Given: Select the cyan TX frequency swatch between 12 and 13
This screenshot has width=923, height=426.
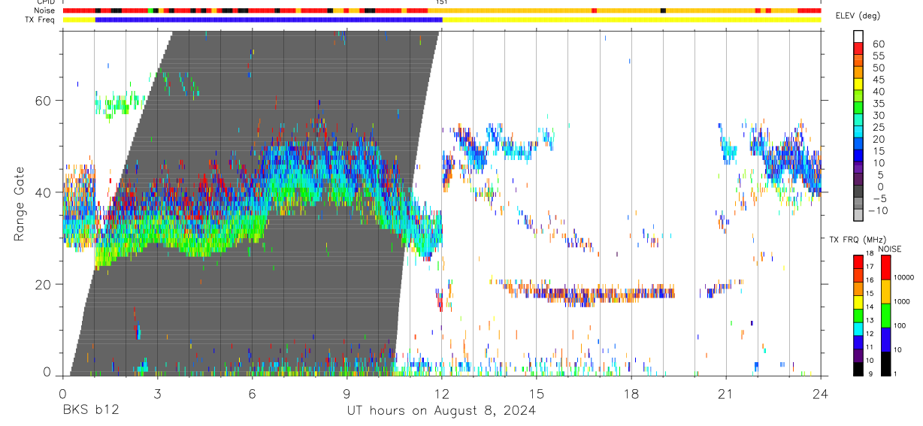Looking at the screenshot, I should pyautogui.click(x=858, y=328).
